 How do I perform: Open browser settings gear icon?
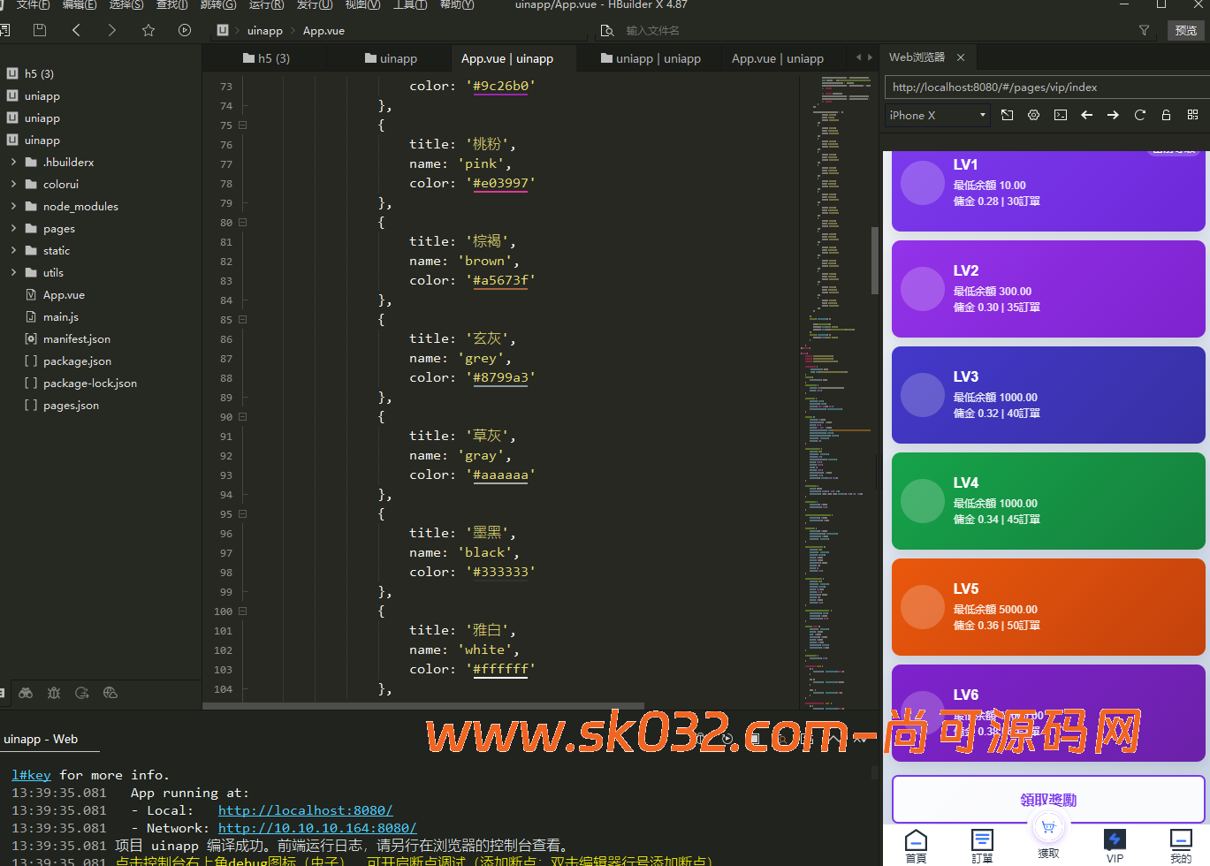(x=1033, y=115)
